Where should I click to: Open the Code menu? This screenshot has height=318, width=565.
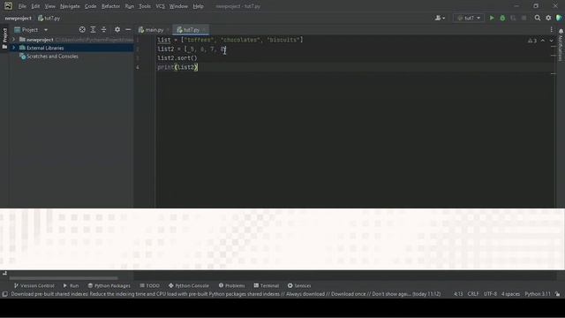coord(90,6)
